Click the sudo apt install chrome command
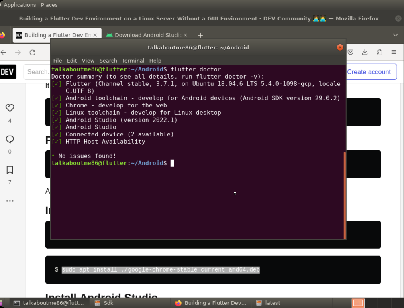 coord(161,269)
